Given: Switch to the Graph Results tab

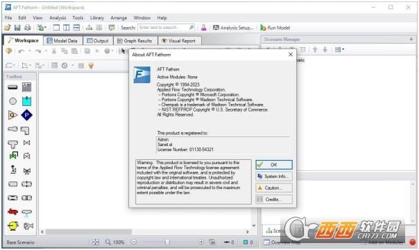Looking at the screenshot, I should pyautogui.click(x=135, y=41).
